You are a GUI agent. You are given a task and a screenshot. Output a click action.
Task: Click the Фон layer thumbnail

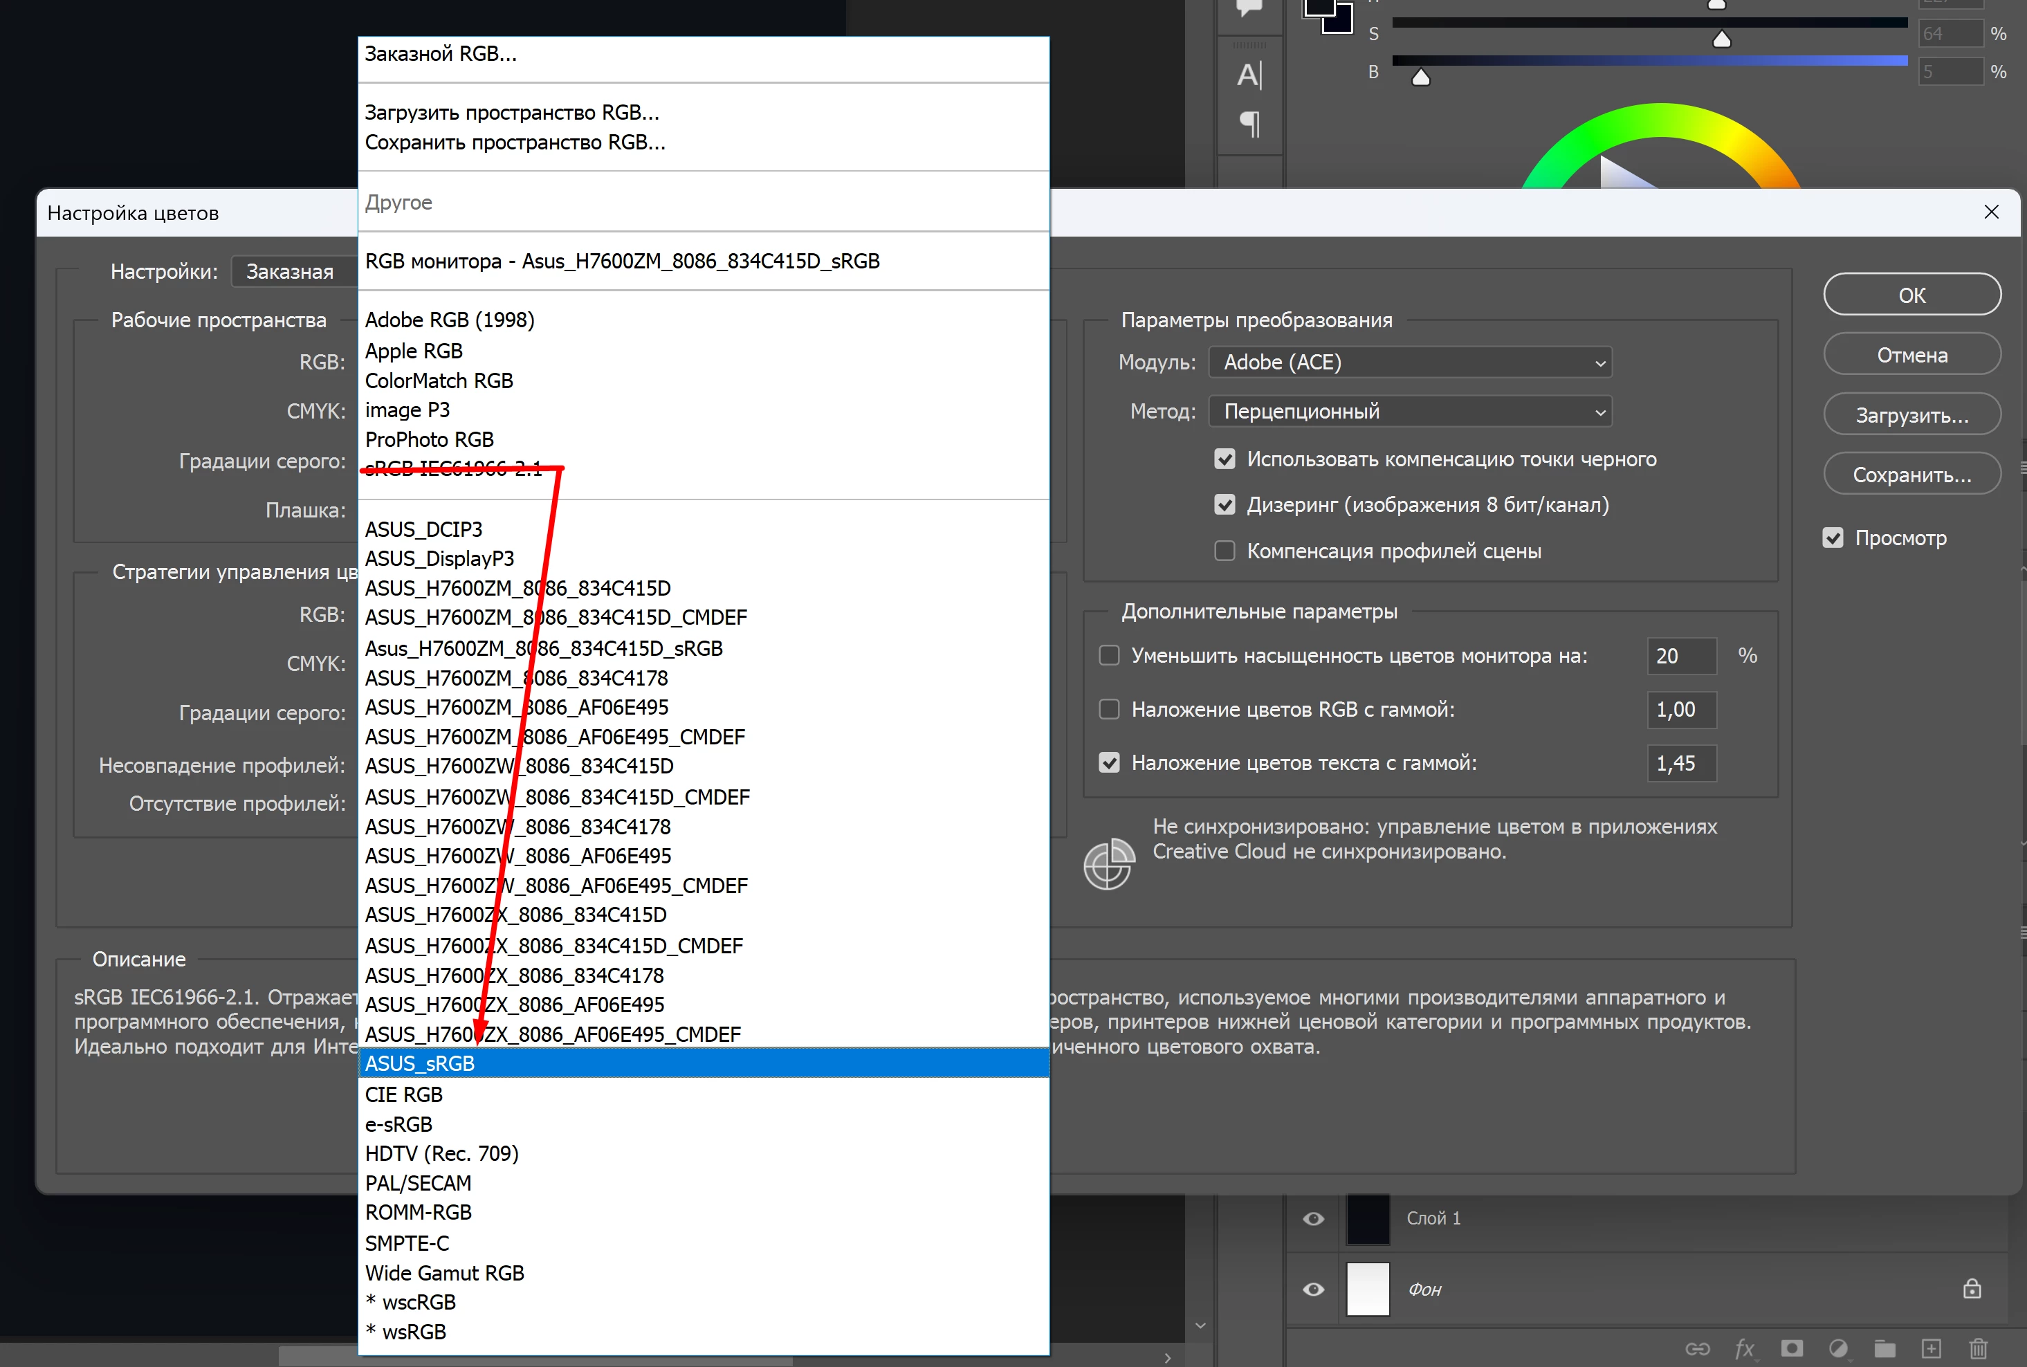1368,1289
